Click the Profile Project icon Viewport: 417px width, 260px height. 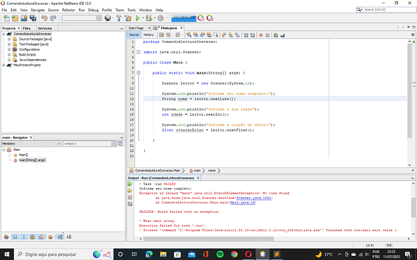click(161, 18)
